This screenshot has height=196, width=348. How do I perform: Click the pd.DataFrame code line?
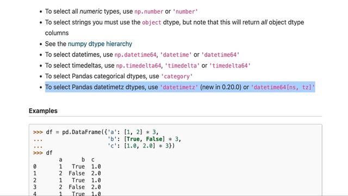click(x=96, y=132)
